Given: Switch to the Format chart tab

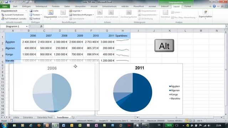Looking at the screenshot, I should pos(188,6).
